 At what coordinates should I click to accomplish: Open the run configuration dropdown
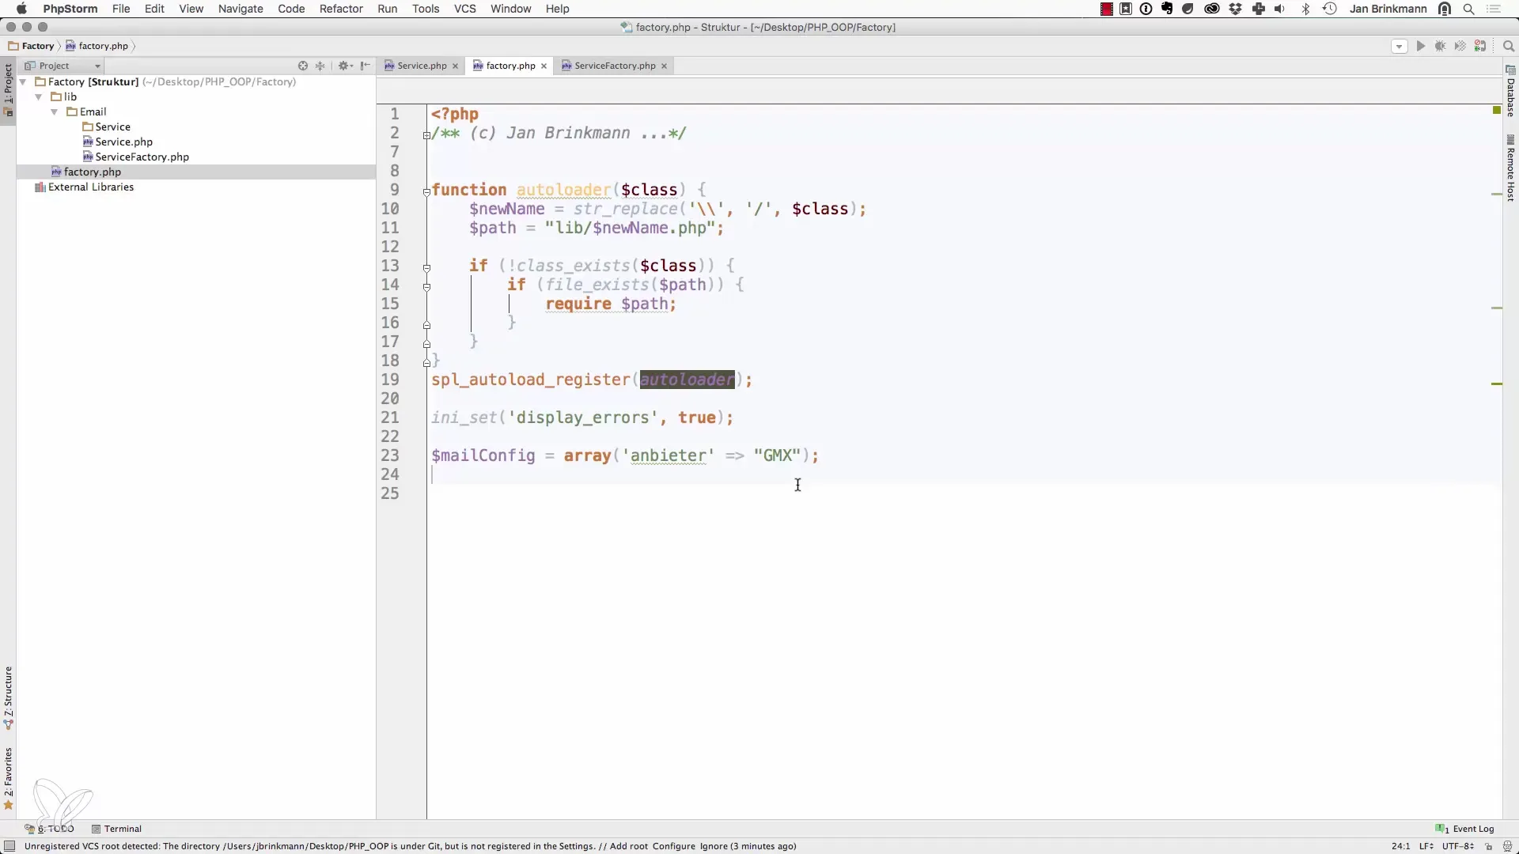[x=1399, y=46]
